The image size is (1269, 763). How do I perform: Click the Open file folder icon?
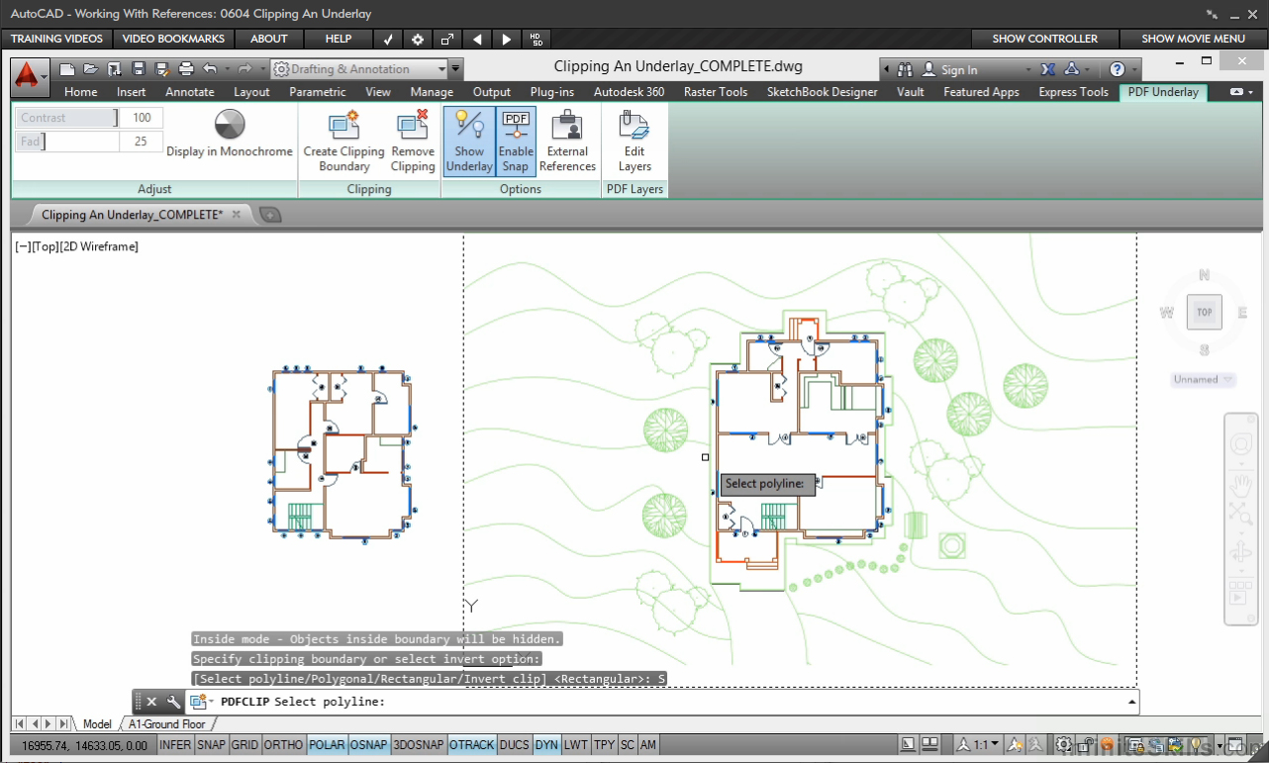91,69
